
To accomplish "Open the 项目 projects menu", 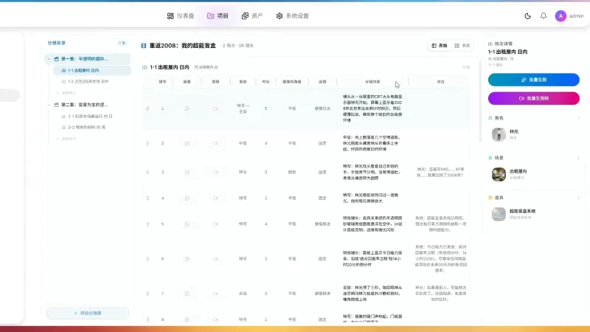I will [218, 15].
